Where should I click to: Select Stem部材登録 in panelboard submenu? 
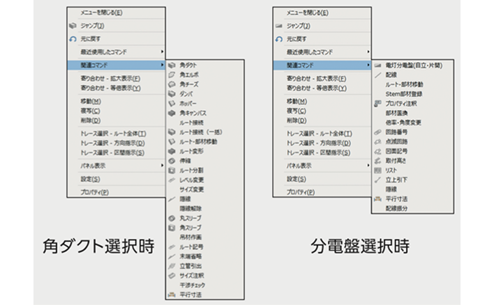pyautogui.click(x=404, y=94)
